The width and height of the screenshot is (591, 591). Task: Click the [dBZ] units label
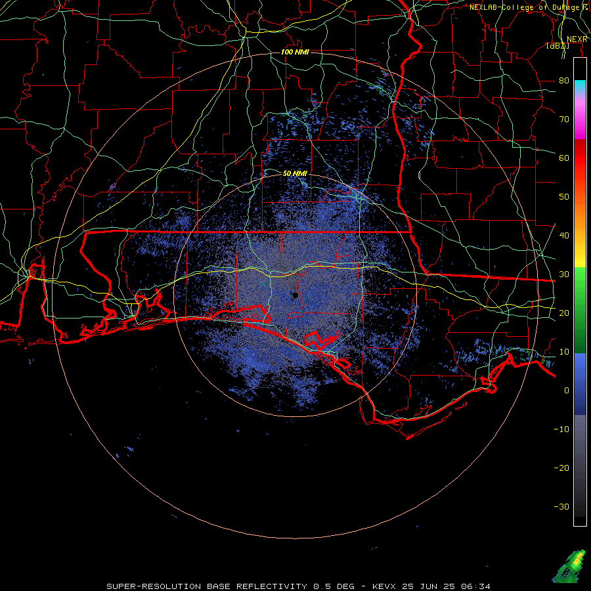pos(558,46)
